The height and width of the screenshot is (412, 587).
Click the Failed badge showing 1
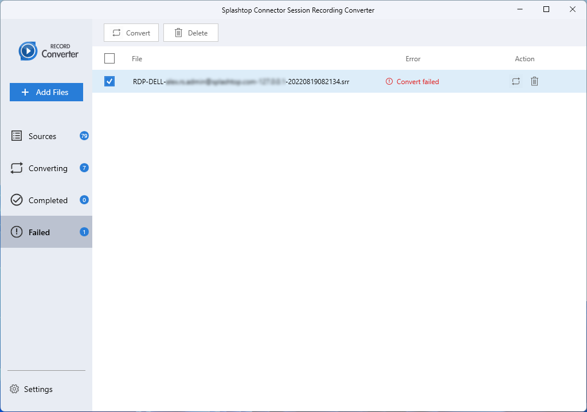coord(84,232)
